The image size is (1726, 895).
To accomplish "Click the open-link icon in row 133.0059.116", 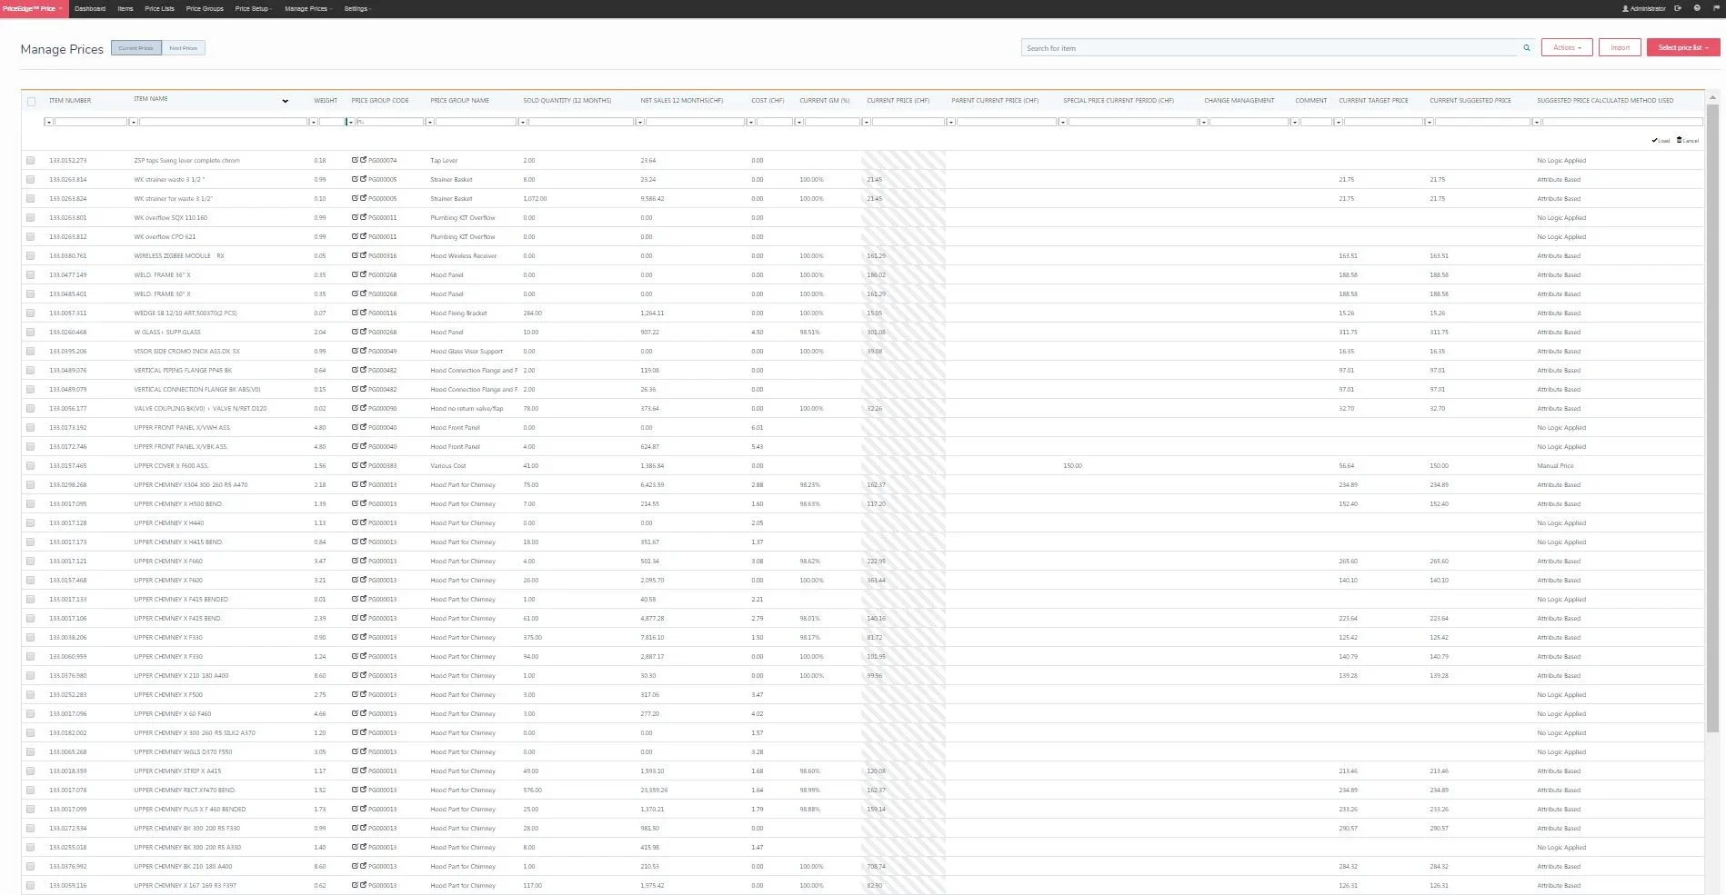I will pos(363,885).
